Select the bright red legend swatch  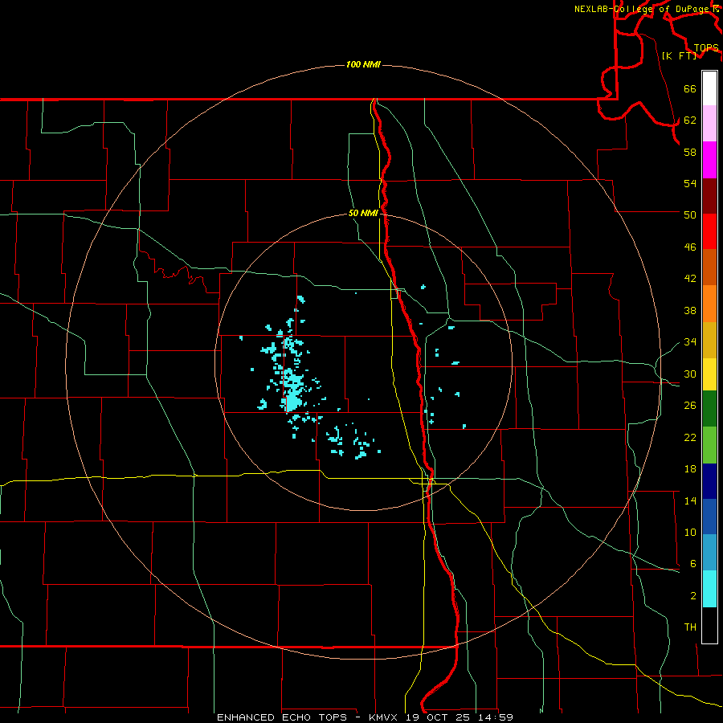click(709, 231)
